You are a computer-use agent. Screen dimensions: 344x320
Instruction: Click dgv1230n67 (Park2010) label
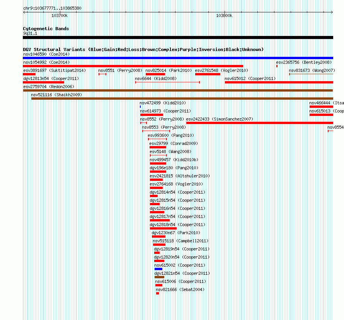[176, 233]
